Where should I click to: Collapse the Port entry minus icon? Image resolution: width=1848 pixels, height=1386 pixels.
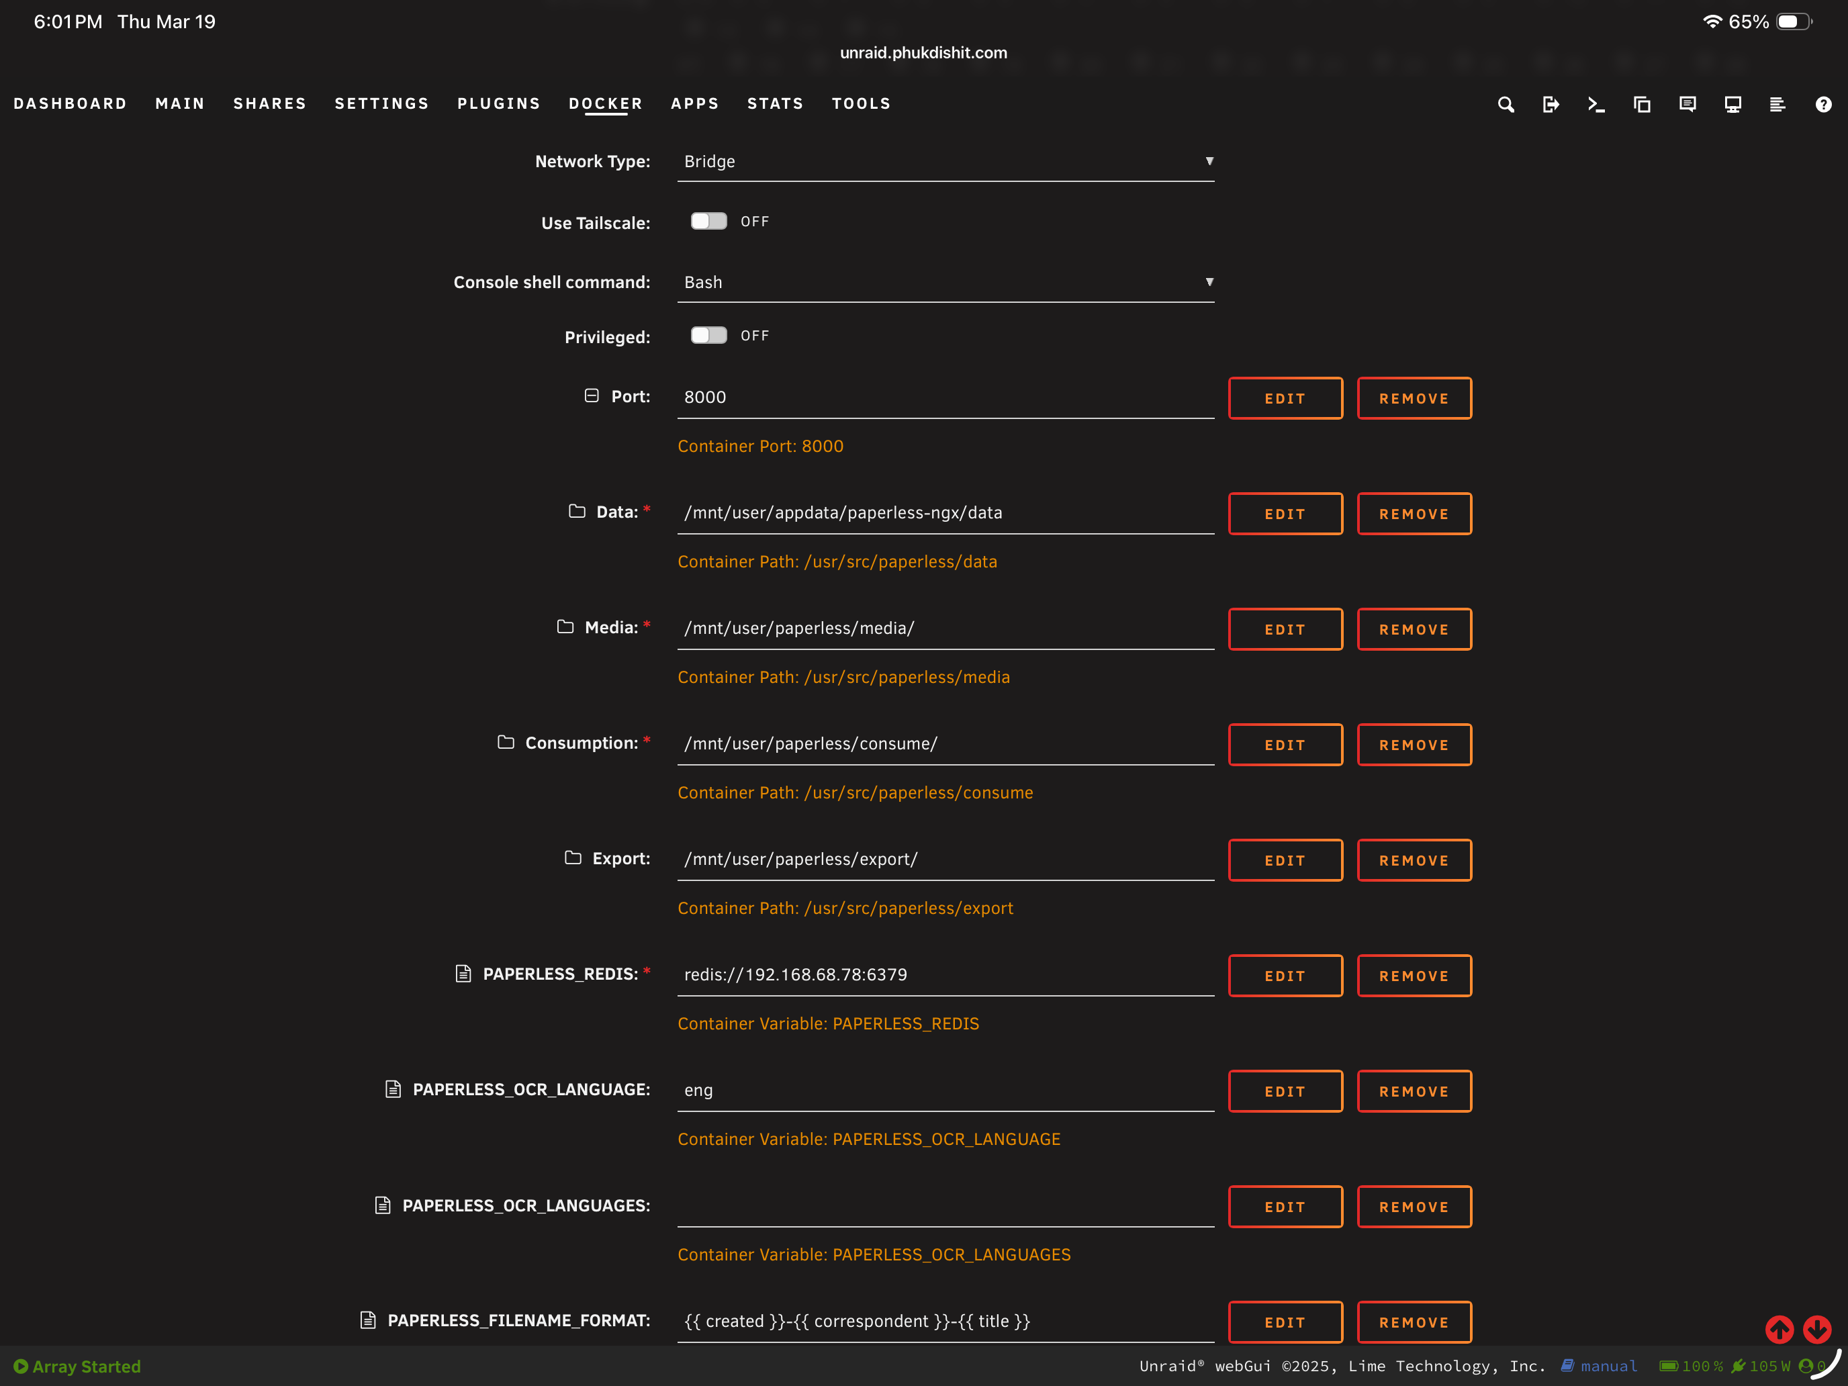(592, 396)
